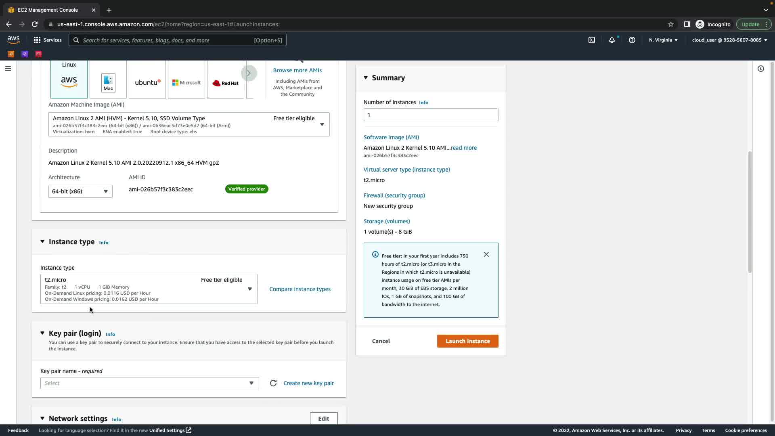This screenshot has width=775, height=436.
Task: Select the Red Hat AMI tile
Action: (x=225, y=83)
